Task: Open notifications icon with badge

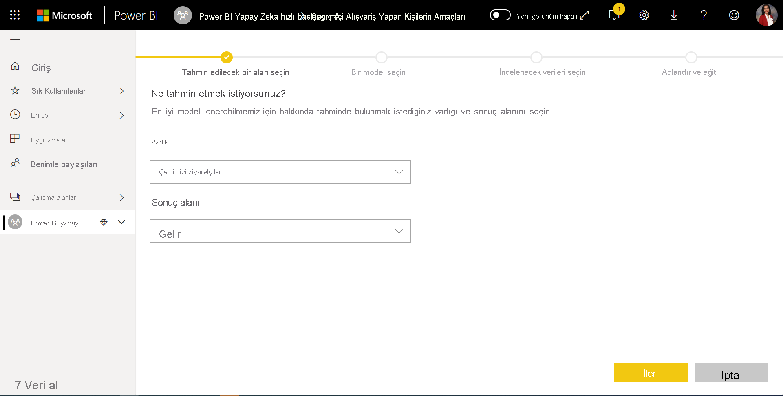Action: [614, 15]
